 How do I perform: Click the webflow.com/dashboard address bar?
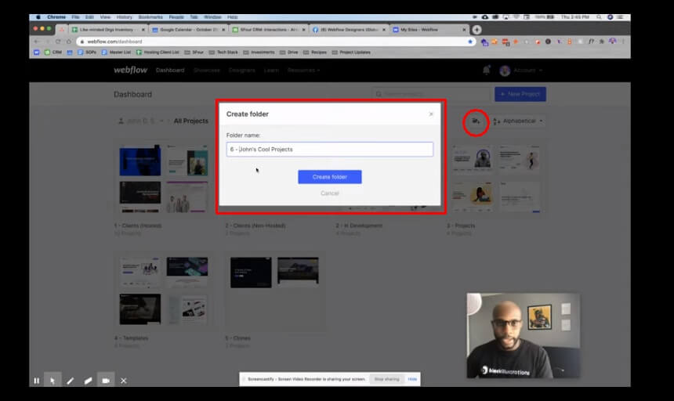point(275,42)
